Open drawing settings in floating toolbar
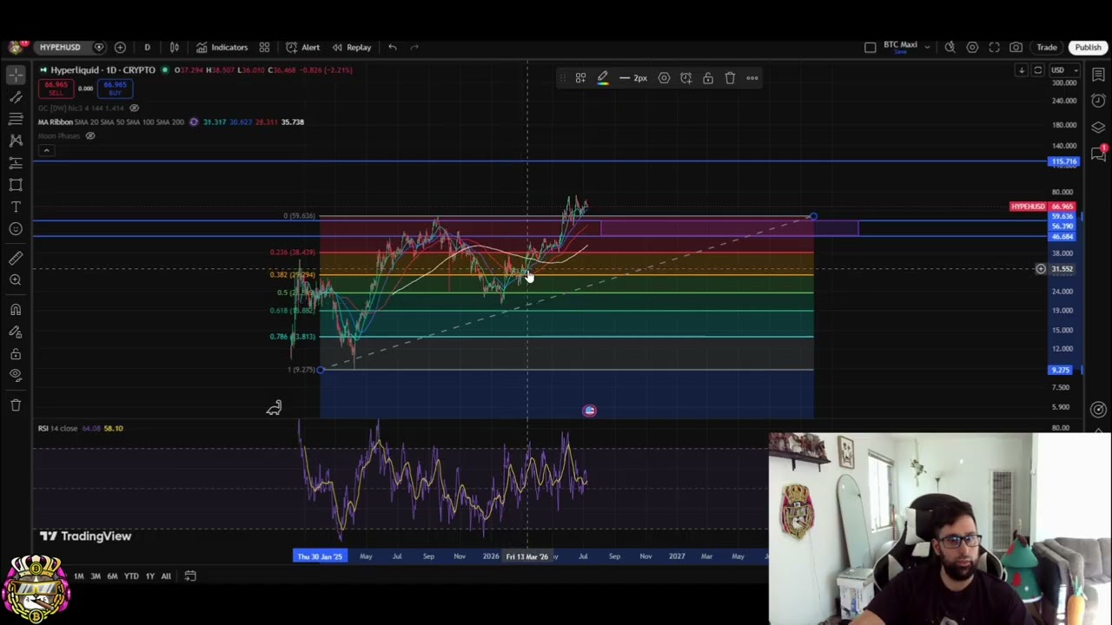Image resolution: width=1112 pixels, height=625 pixels. click(664, 78)
